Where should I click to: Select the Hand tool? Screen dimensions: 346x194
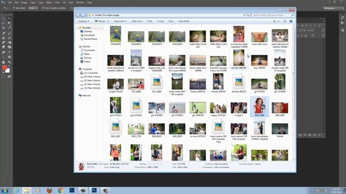[4, 63]
